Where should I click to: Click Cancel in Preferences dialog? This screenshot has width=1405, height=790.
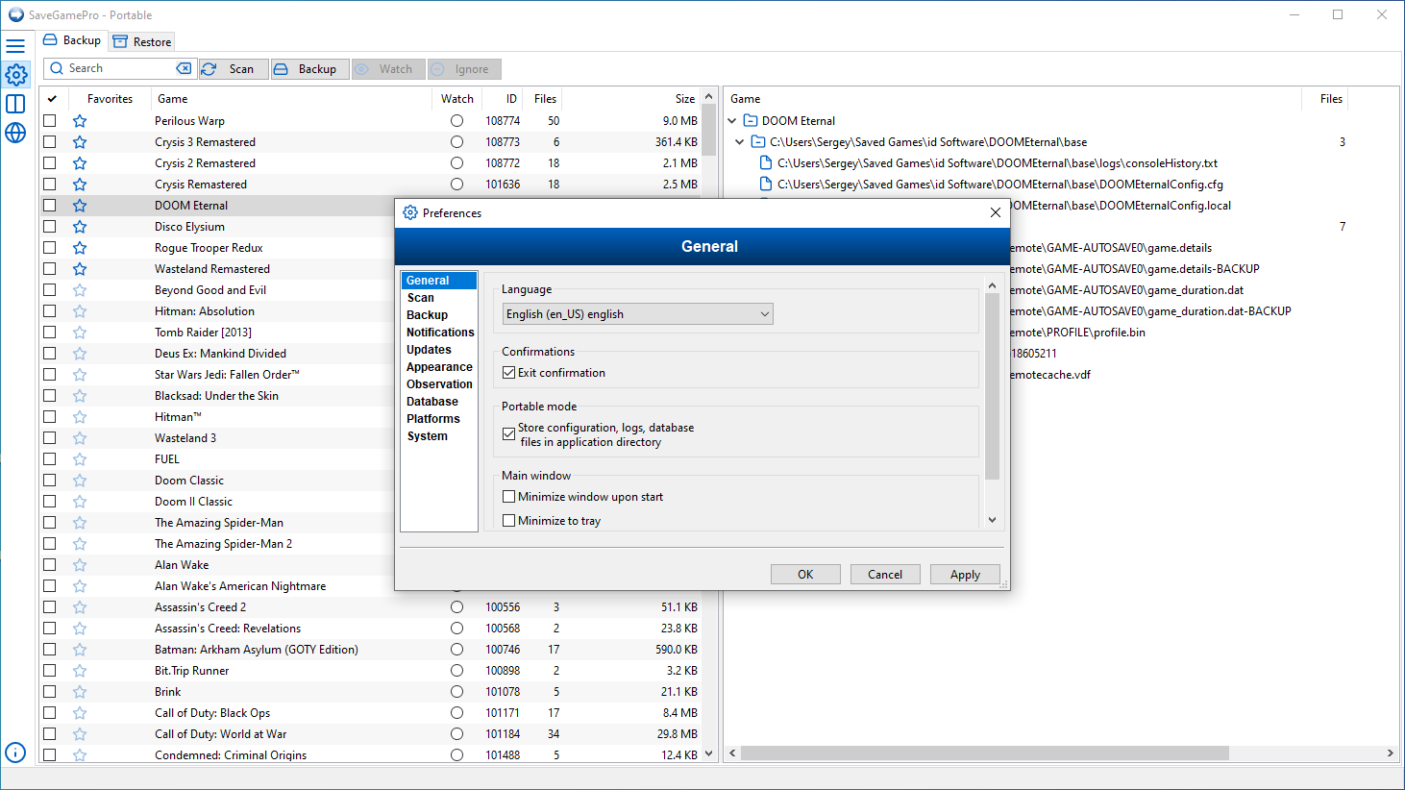(885, 574)
